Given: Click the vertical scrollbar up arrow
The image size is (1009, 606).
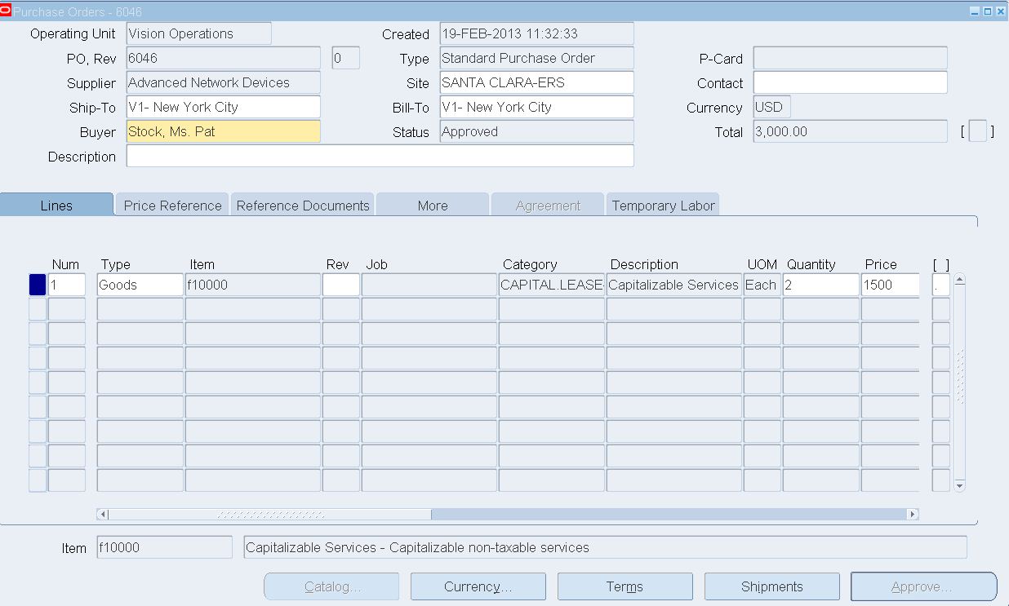Looking at the screenshot, I should tap(960, 280).
